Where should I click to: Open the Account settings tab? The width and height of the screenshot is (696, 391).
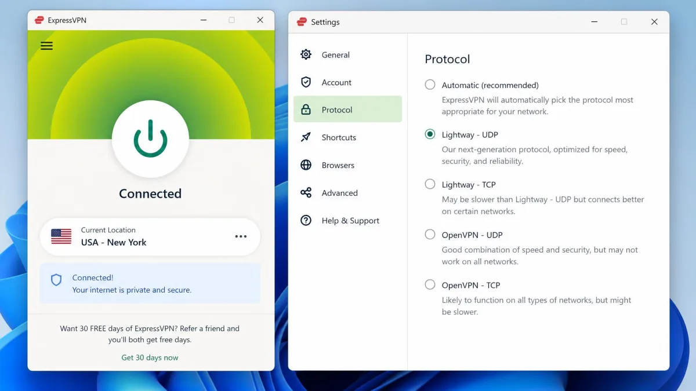pos(347,82)
